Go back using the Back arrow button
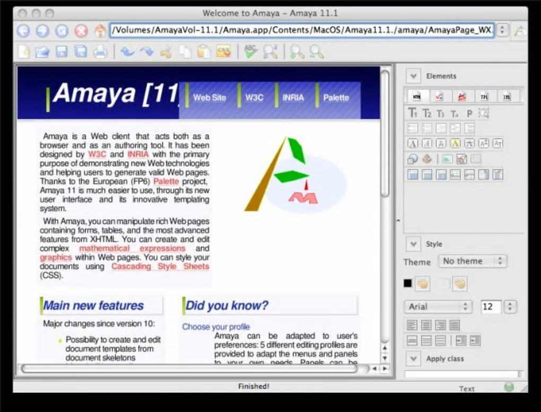The image size is (541, 412). click(23, 31)
